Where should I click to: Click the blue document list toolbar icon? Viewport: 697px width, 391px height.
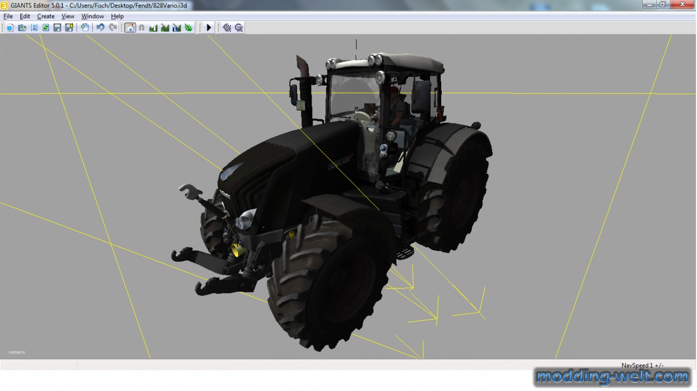(x=34, y=27)
